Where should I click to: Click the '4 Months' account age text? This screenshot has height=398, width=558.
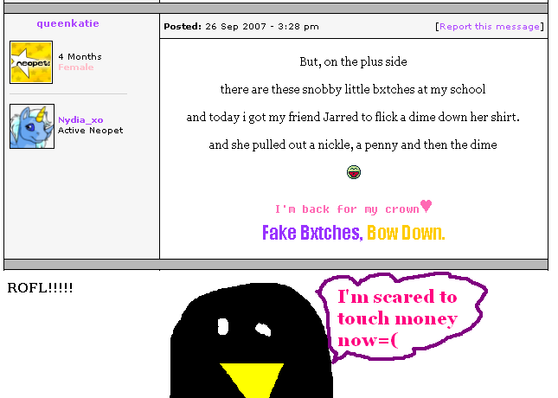tap(80, 57)
